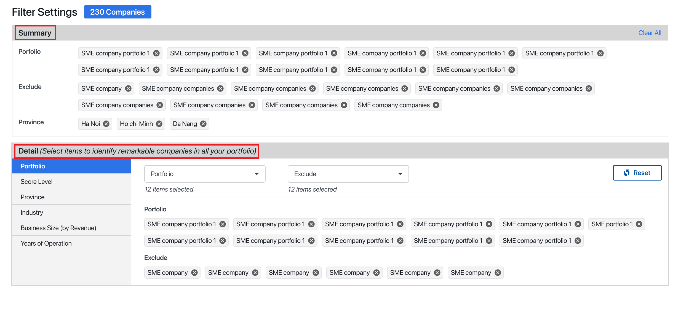Screen dimensions: 681x320
Task: Click the 230 Companies badge
Action: click(x=117, y=12)
